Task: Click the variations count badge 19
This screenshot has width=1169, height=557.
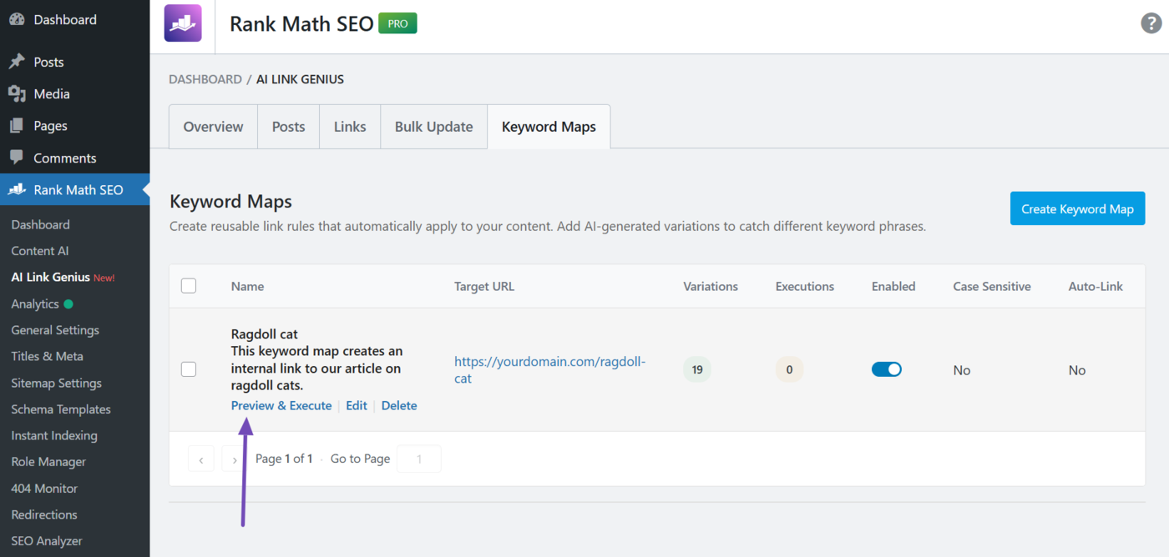Action: click(x=697, y=369)
